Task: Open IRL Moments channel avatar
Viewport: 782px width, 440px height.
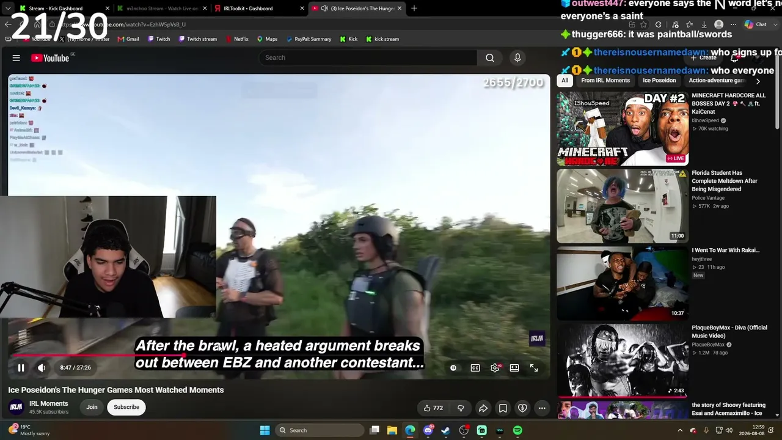Action: click(16, 407)
